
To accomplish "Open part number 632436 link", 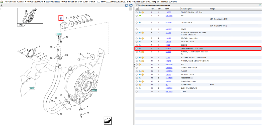I will pos(168,48).
